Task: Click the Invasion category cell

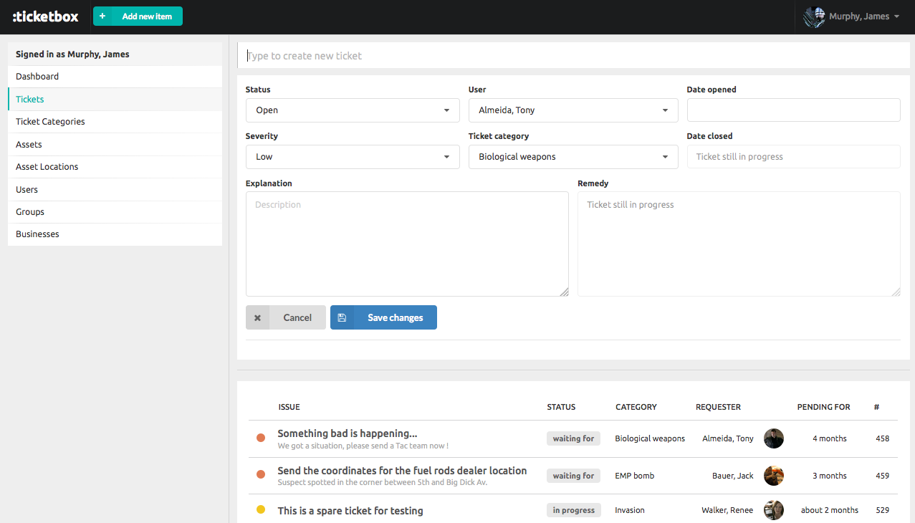Action: click(630, 510)
